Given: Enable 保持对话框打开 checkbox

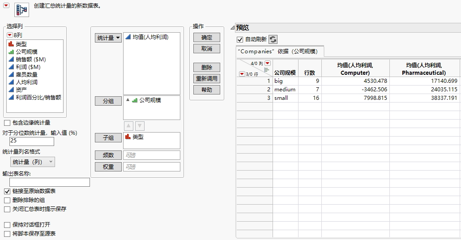Looking at the screenshot, I should [x=7, y=225].
